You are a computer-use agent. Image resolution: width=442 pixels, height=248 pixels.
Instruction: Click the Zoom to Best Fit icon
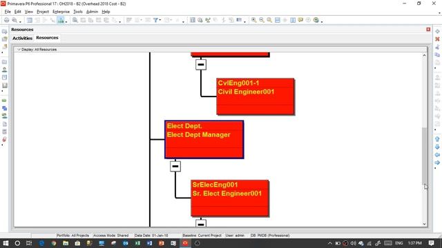pyautogui.click(x=269, y=20)
